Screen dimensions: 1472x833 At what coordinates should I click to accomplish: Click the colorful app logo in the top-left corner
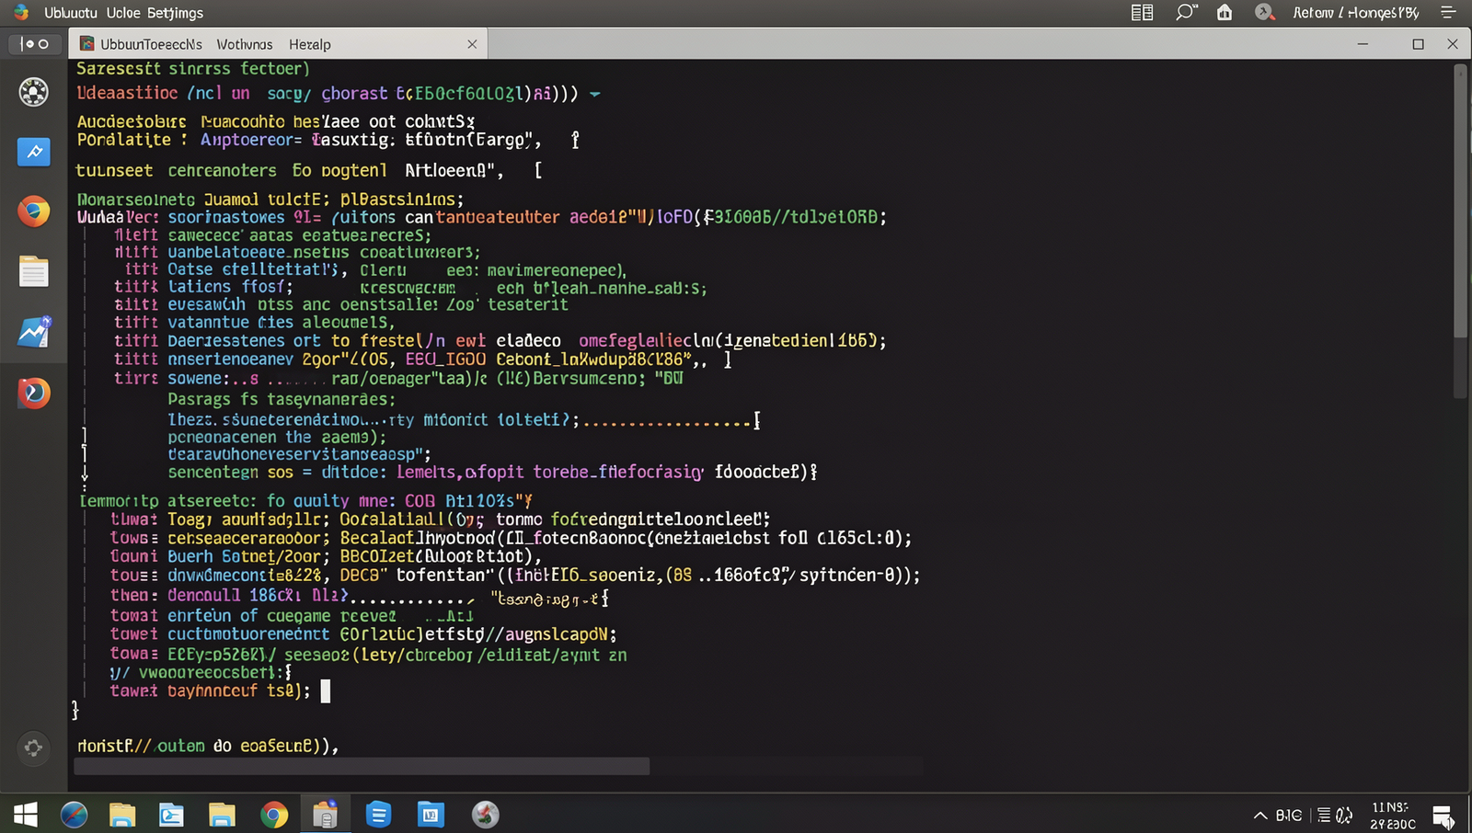21,13
